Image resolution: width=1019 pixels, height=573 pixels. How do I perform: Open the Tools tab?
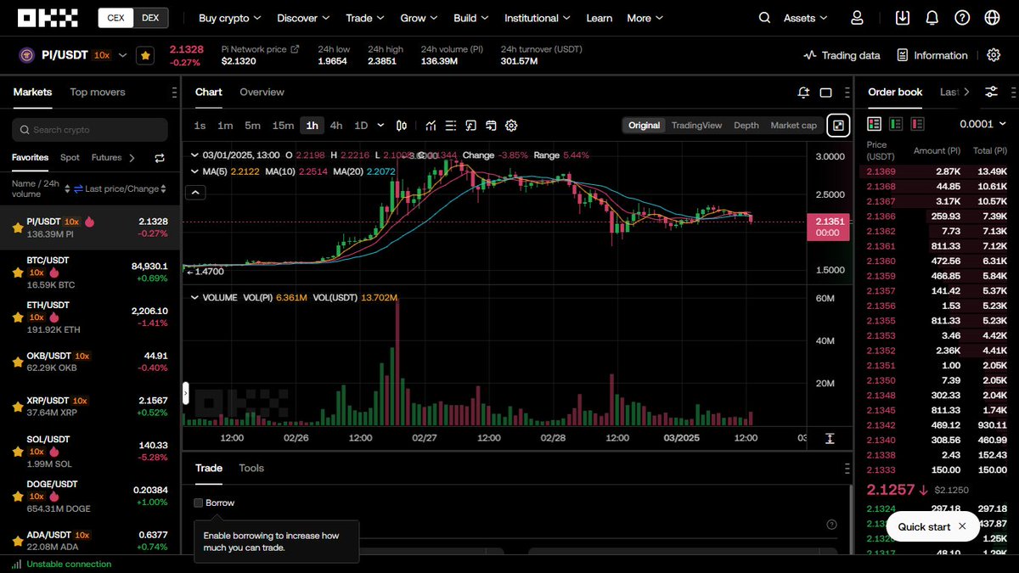(x=251, y=468)
